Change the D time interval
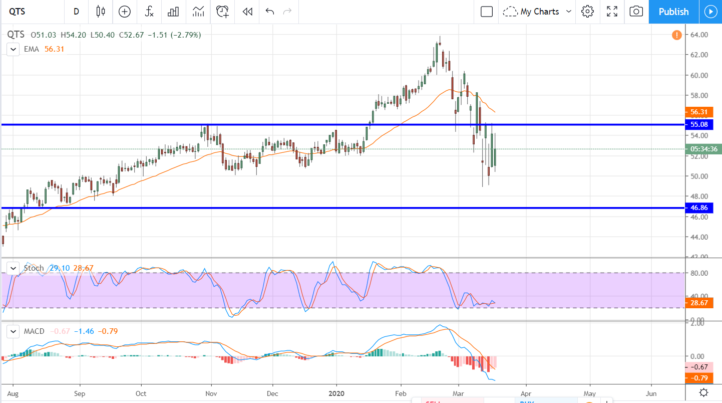The image size is (722, 403). pos(76,12)
